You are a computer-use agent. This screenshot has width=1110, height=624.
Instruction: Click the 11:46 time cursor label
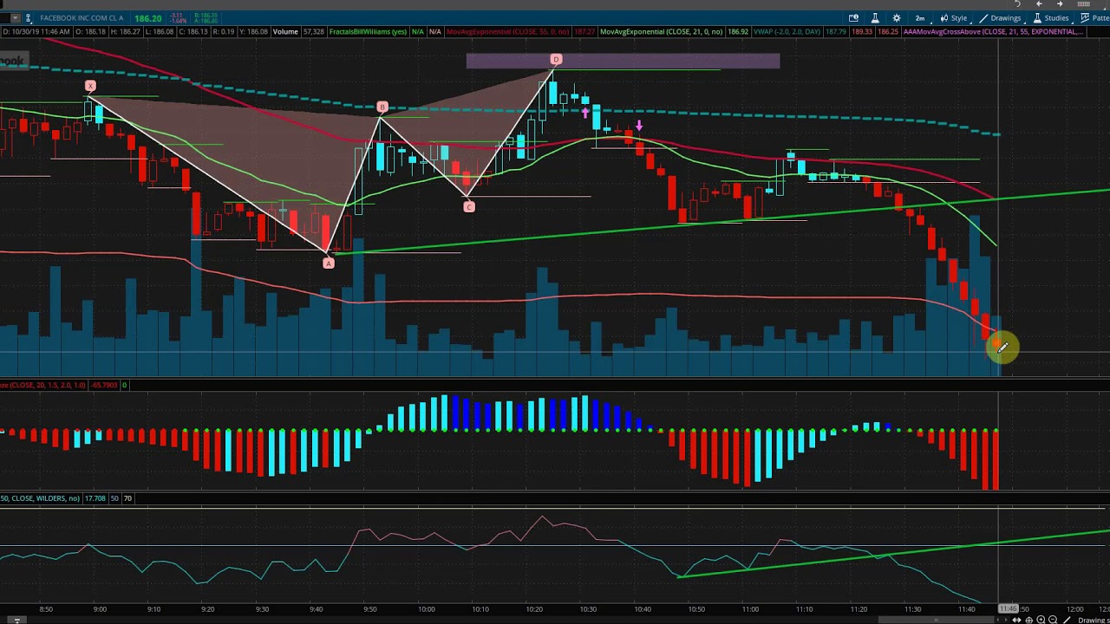(x=1009, y=608)
